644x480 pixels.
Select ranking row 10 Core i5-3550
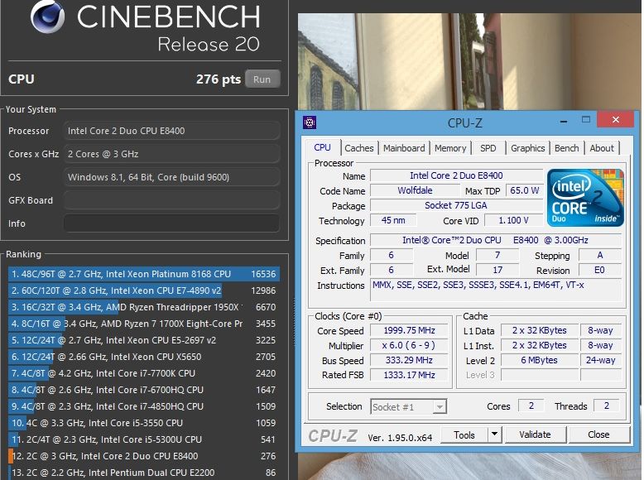[144, 423]
